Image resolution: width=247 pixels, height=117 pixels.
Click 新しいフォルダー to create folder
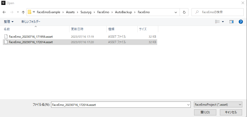pos(31,22)
